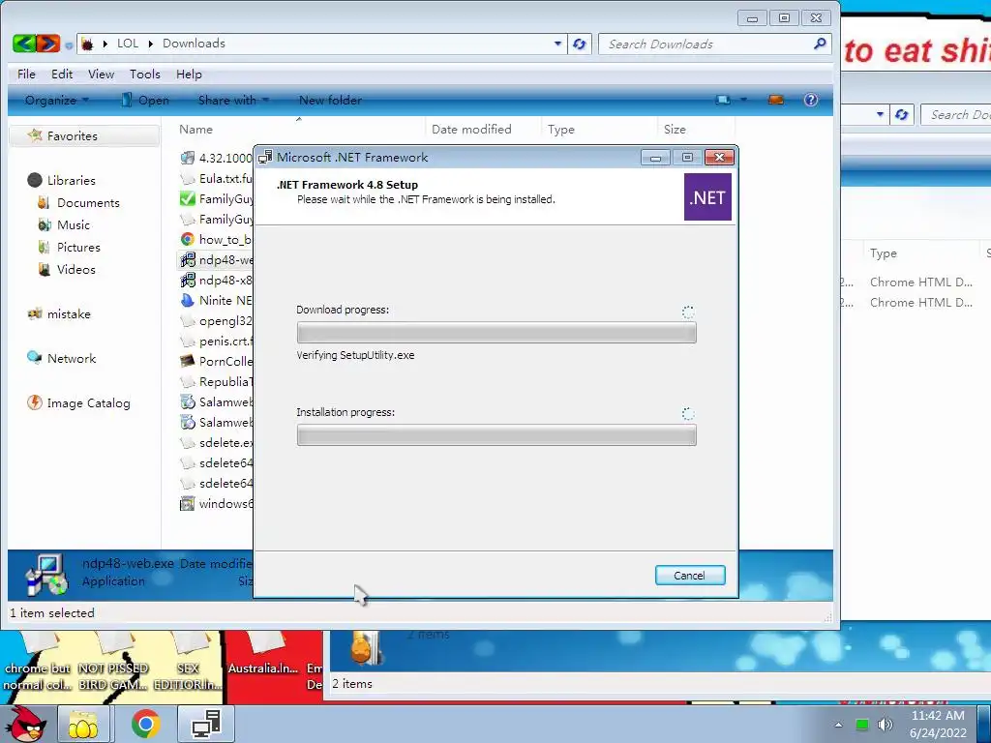Open the Help menu
This screenshot has width=991, height=743.
pyautogui.click(x=189, y=74)
